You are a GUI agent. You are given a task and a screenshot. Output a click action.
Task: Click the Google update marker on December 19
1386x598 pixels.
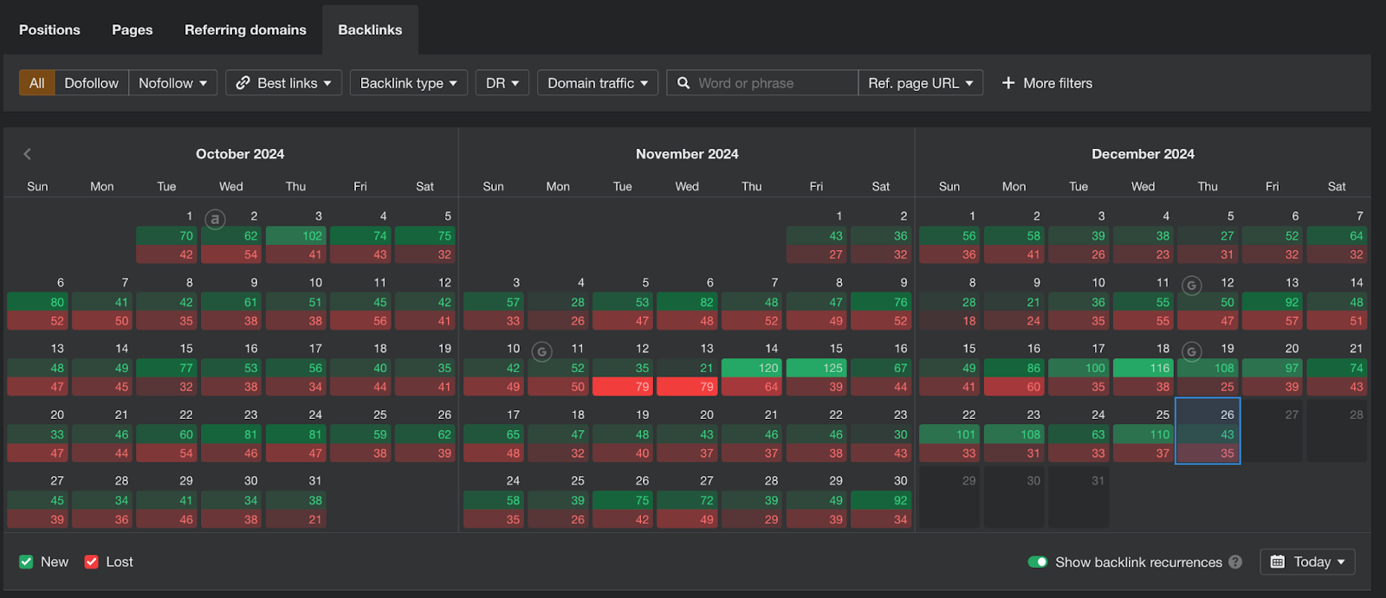click(x=1192, y=351)
